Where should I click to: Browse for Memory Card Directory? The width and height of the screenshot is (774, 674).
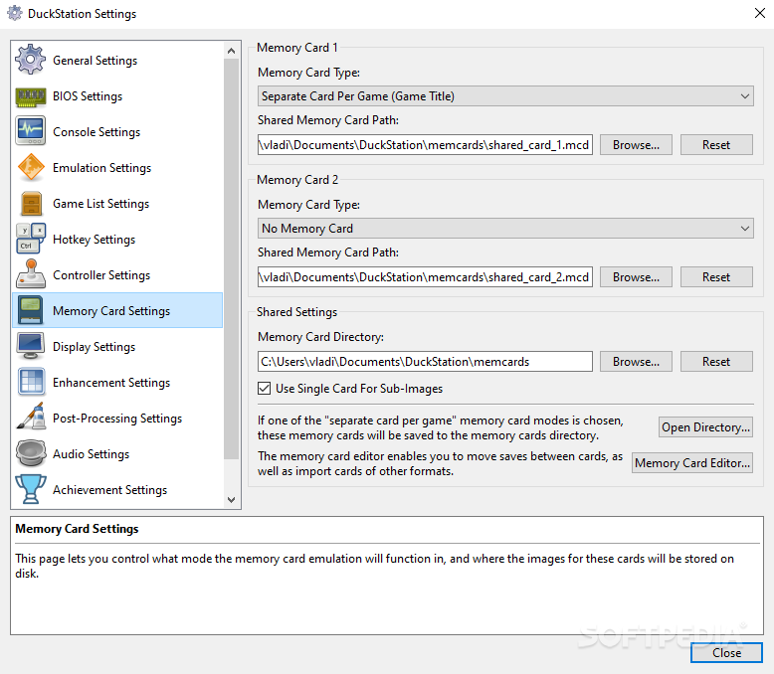point(636,361)
